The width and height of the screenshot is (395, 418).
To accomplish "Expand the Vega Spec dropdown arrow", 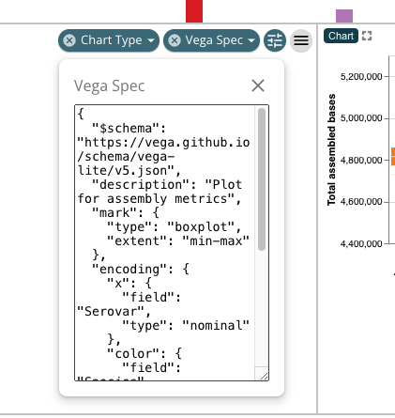I will tap(251, 40).
